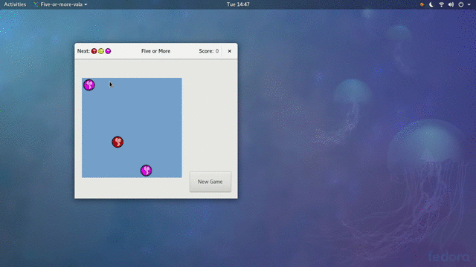Click the orange indicator icon in system tray
476x267 pixels.
click(422, 4)
